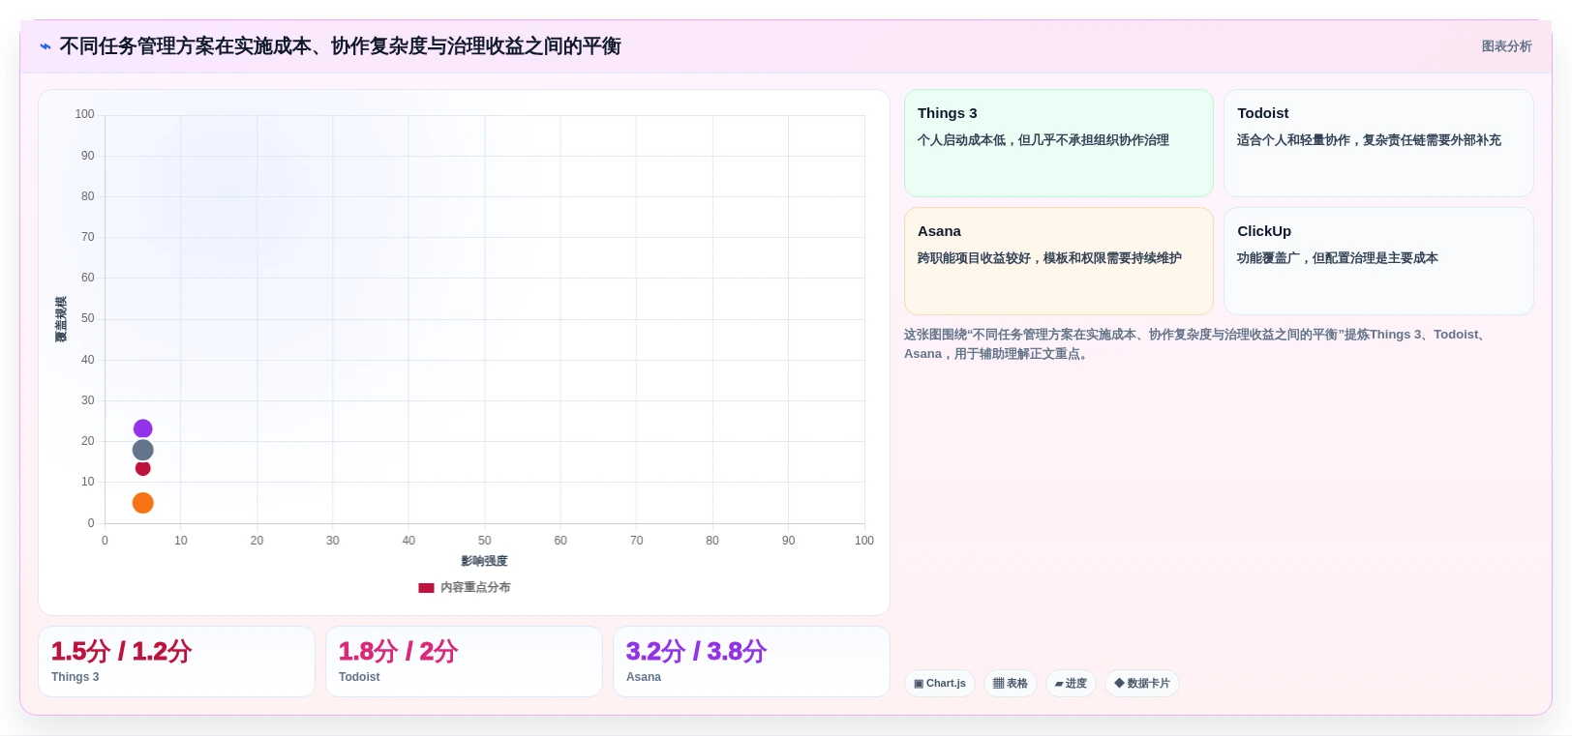Image resolution: width=1572 pixels, height=736 pixels.
Task: Click the 进度 tag chip
Action: 1071,683
